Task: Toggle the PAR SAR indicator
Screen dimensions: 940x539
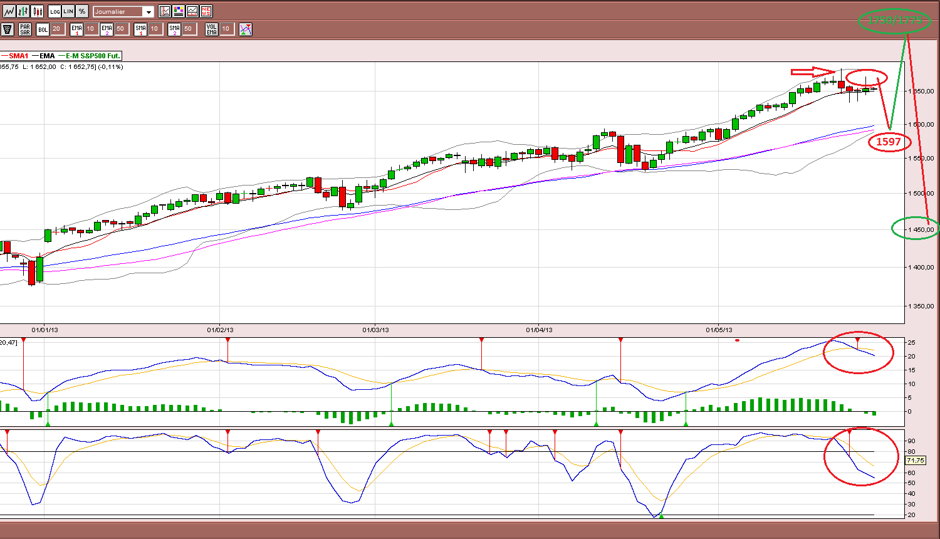Action: click(25, 29)
